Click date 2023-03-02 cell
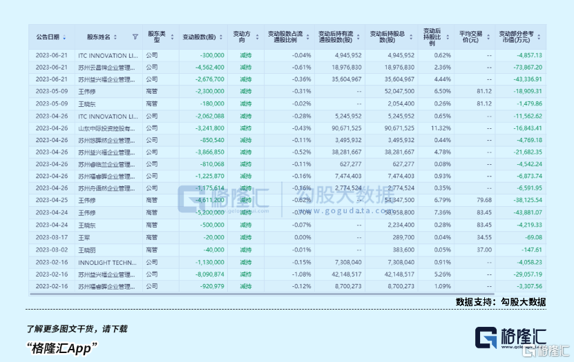 pos(52,250)
